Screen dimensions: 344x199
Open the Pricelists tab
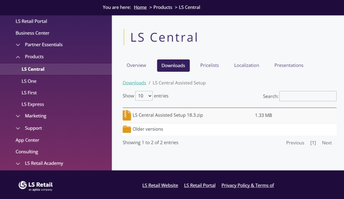pyautogui.click(x=209, y=65)
